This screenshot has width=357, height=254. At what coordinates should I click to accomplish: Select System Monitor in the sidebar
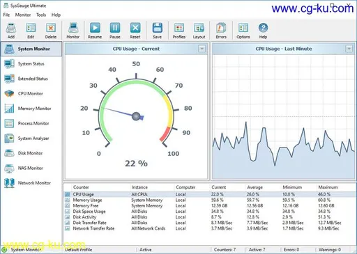coord(31,49)
